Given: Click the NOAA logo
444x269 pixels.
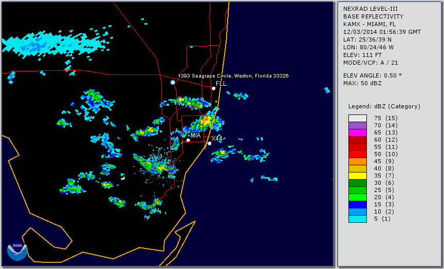Looking at the screenshot, I should pyautogui.click(x=17, y=251).
